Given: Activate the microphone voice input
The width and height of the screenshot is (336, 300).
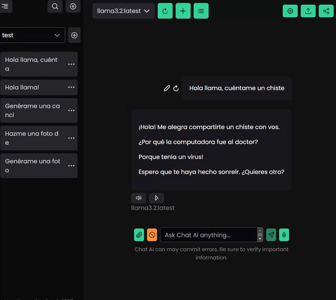Looking at the screenshot, I should (284, 235).
